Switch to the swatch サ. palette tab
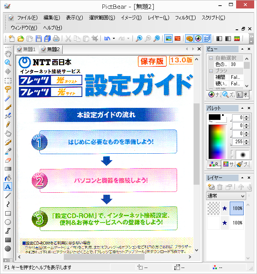 pos(229,164)
